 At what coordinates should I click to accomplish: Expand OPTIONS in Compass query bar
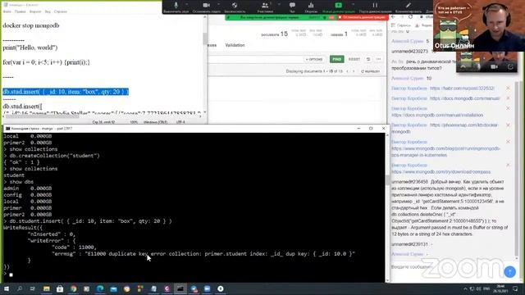click(x=313, y=59)
